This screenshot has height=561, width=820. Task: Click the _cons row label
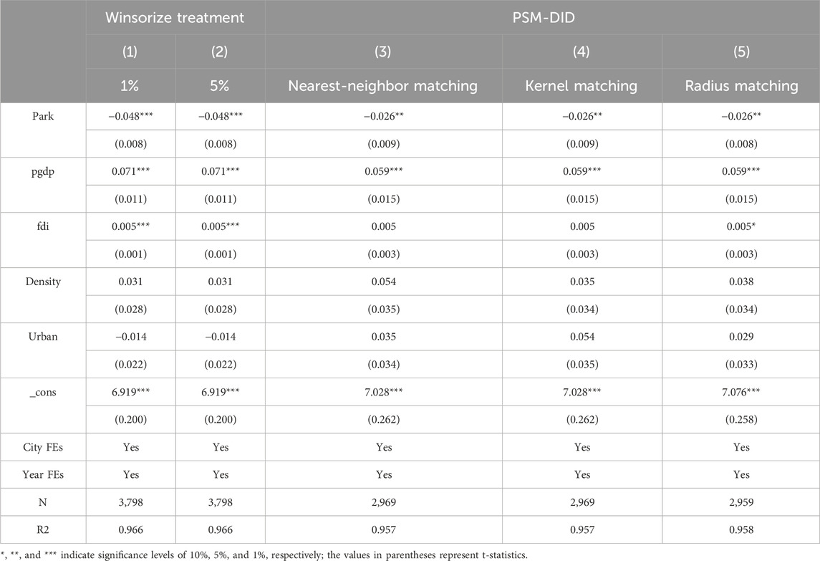pos(43,393)
